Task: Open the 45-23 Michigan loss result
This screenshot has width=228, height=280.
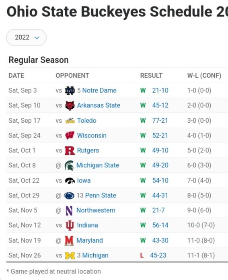Action: [x=158, y=255]
